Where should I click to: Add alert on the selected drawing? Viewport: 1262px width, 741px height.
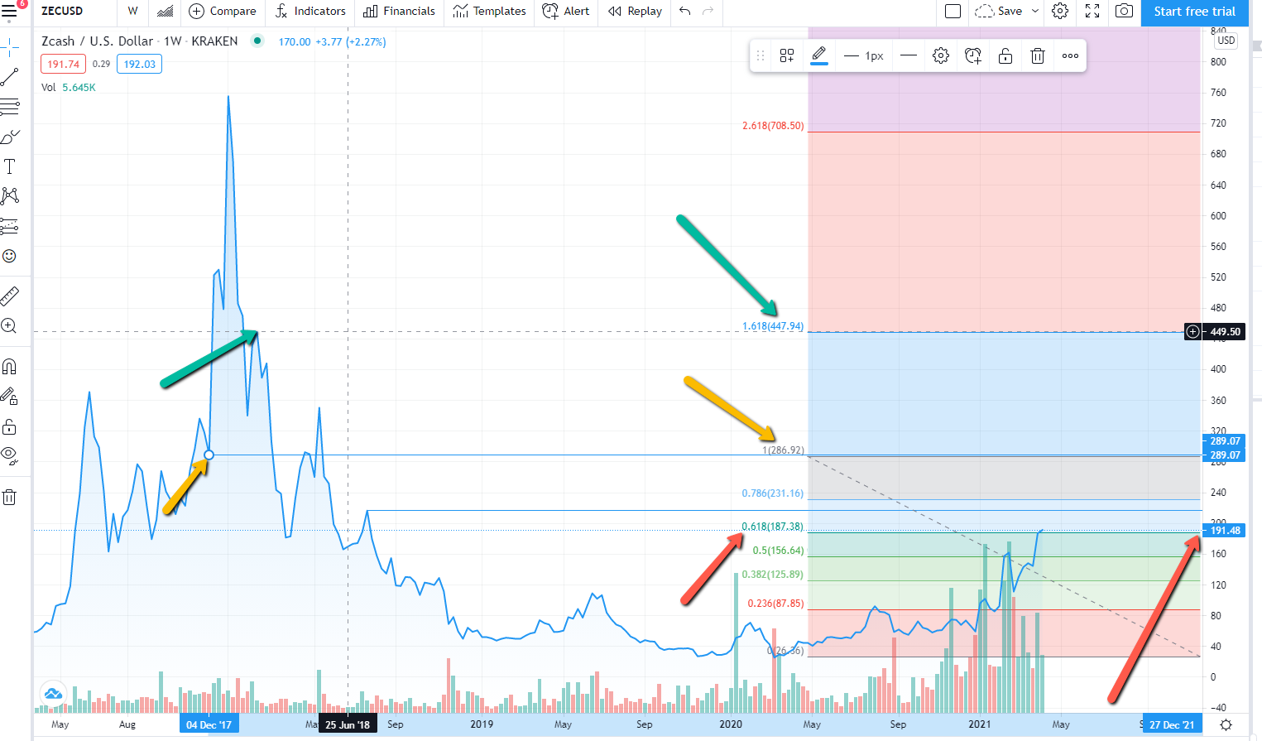tap(973, 55)
